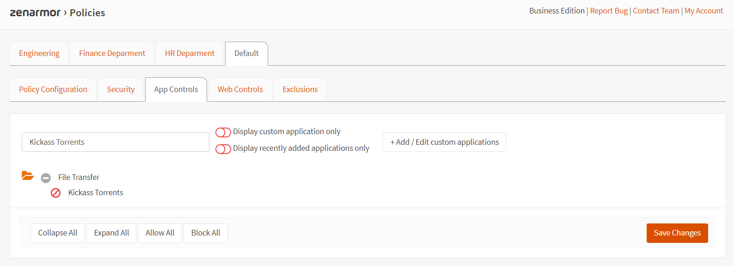Image resolution: width=734 pixels, height=266 pixels.
Task: Switch to the Engineering policy tab
Action: pyautogui.click(x=39, y=54)
